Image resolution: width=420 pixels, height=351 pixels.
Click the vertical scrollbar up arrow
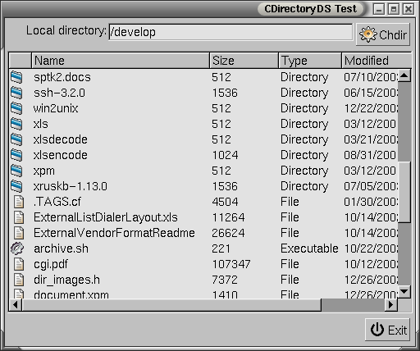click(404, 75)
